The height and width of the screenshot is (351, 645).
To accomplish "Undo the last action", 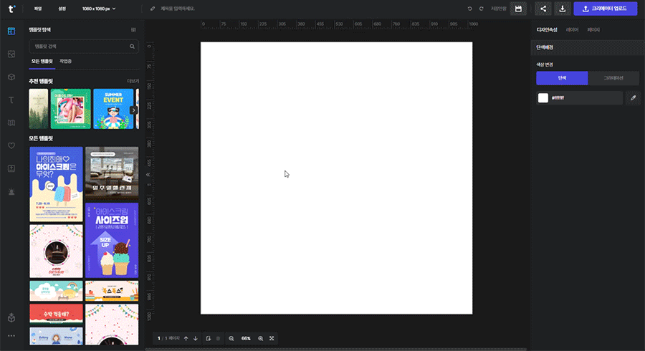I will (470, 9).
